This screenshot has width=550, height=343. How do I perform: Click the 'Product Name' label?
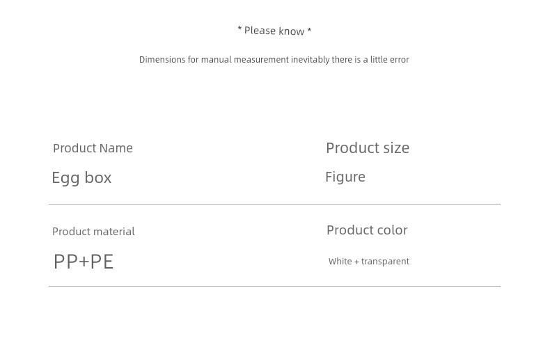93,148
